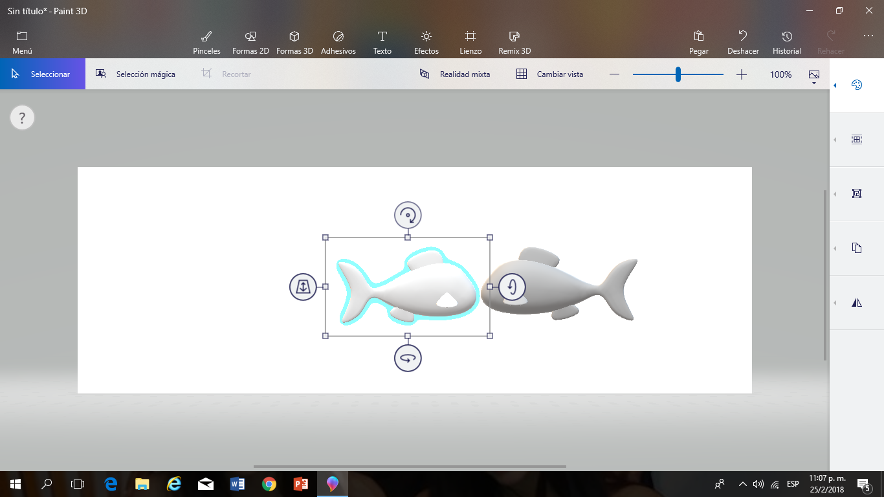884x497 pixels.
Task: Expand the group objects side panel
Action: pyautogui.click(x=857, y=194)
